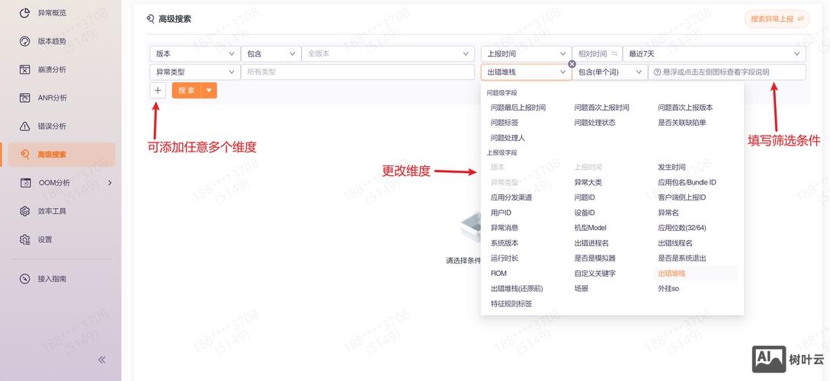
Task: Select 系统版本 option
Action: (x=504, y=243)
